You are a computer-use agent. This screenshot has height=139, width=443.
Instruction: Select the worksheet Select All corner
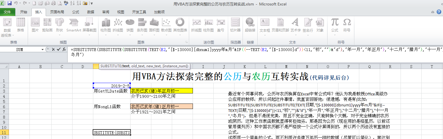tap(4, 67)
